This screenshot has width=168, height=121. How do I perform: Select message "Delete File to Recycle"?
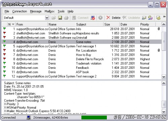pyautogui.click(x=82, y=59)
